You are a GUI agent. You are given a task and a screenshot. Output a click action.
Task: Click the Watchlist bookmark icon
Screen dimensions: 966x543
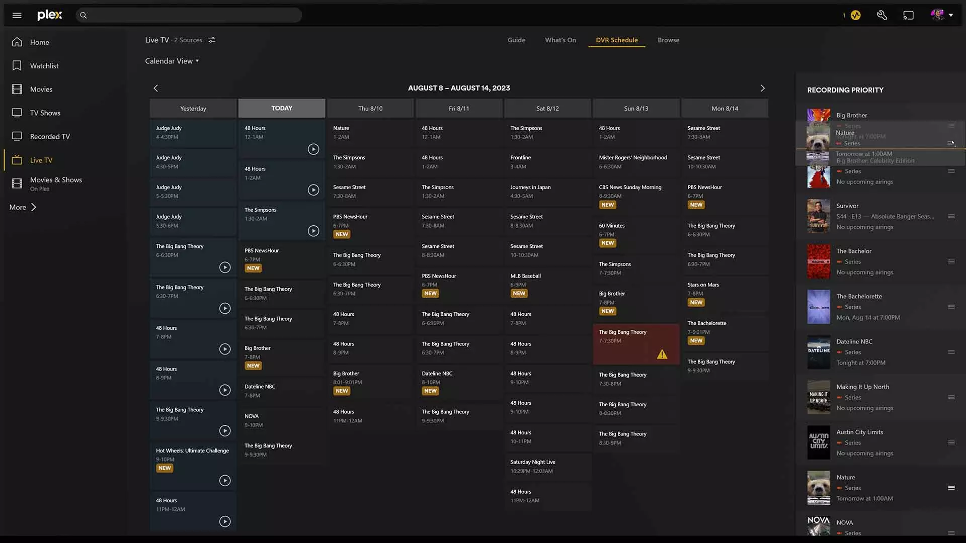[17, 66]
